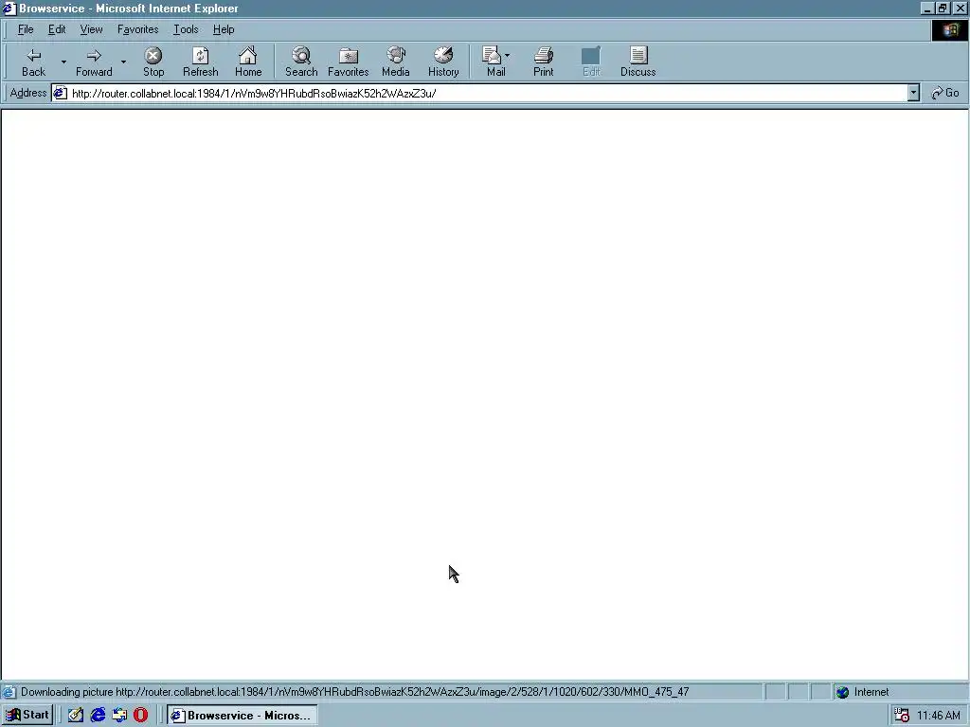Click the greyed-out Edit toolbar button

(x=591, y=62)
